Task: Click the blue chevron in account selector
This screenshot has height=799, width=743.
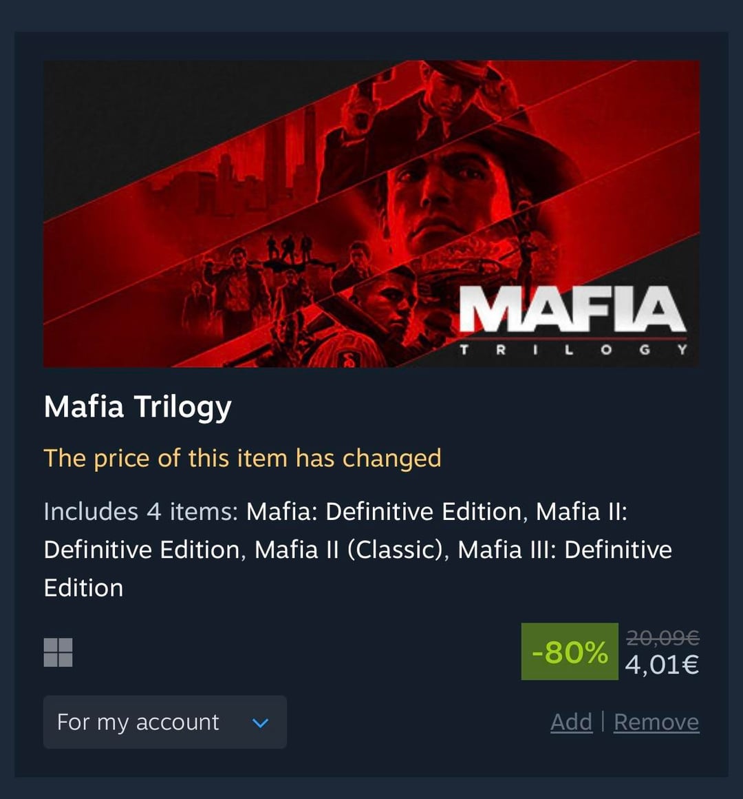Action: pos(260,723)
